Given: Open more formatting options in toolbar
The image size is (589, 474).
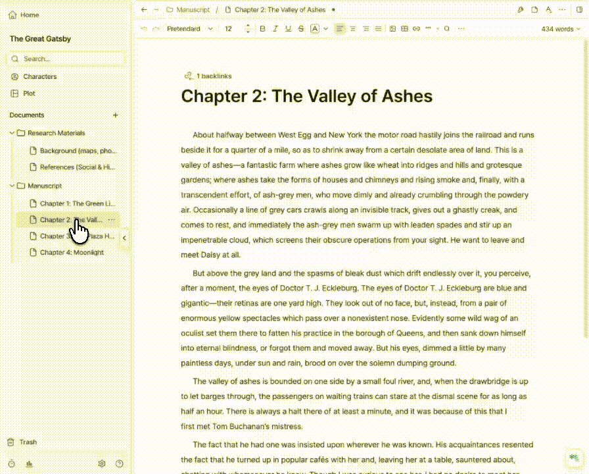Looking at the screenshot, I should tap(461, 28).
